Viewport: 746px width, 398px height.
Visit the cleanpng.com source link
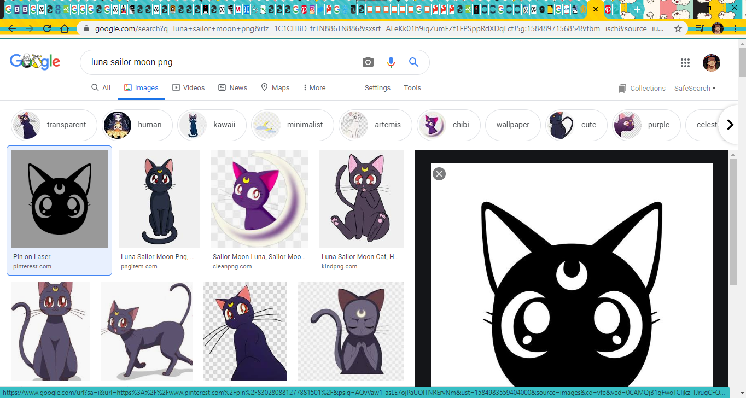pyautogui.click(x=232, y=266)
